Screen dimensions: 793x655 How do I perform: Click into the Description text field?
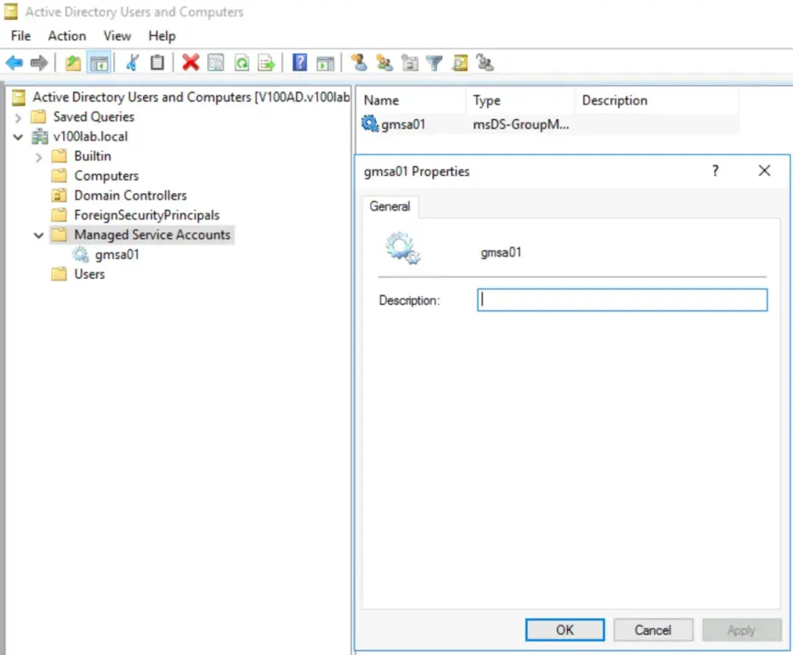622,300
